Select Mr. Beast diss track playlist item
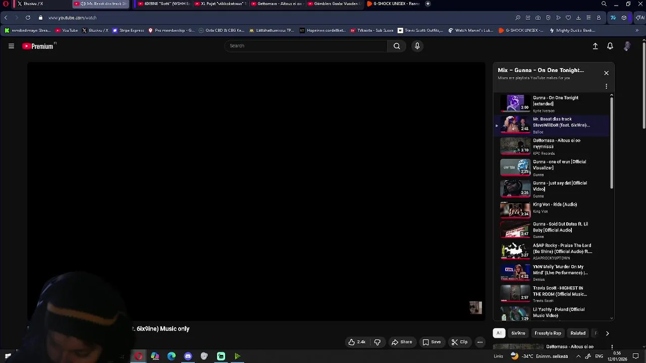This screenshot has height=363, width=646. click(x=552, y=125)
